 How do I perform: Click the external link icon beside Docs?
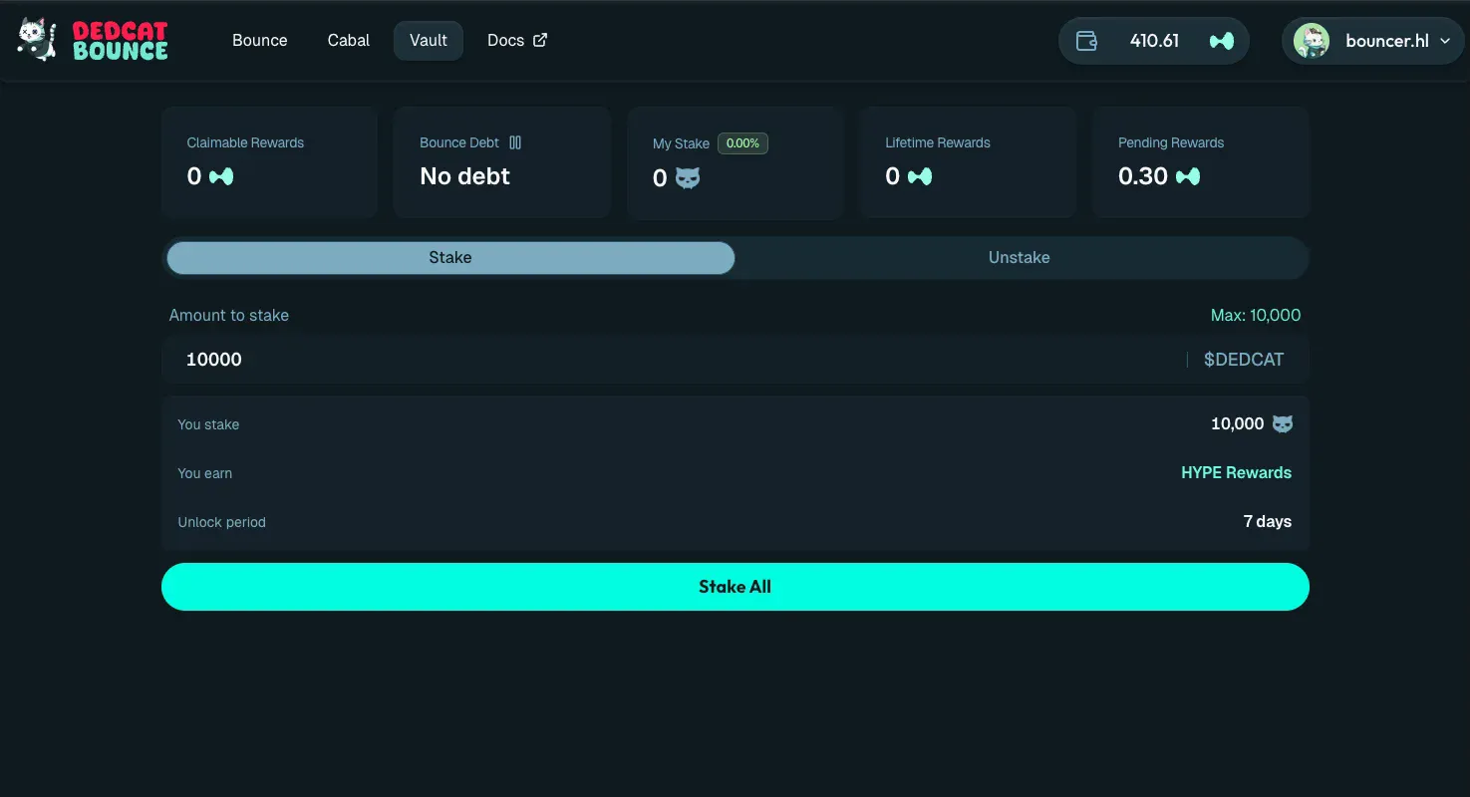coord(540,40)
